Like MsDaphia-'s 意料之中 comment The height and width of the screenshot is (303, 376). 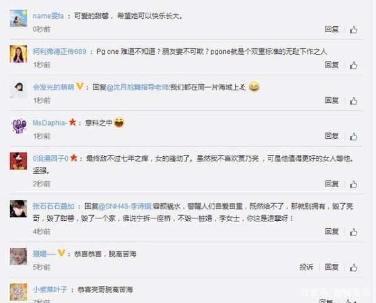click(x=353, y=137)
